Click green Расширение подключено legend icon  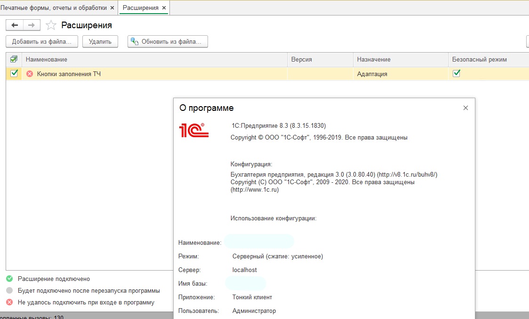pos(9,279)
